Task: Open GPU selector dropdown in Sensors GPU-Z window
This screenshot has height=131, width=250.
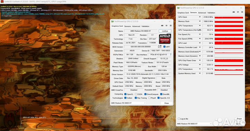Action: point(194,123)
